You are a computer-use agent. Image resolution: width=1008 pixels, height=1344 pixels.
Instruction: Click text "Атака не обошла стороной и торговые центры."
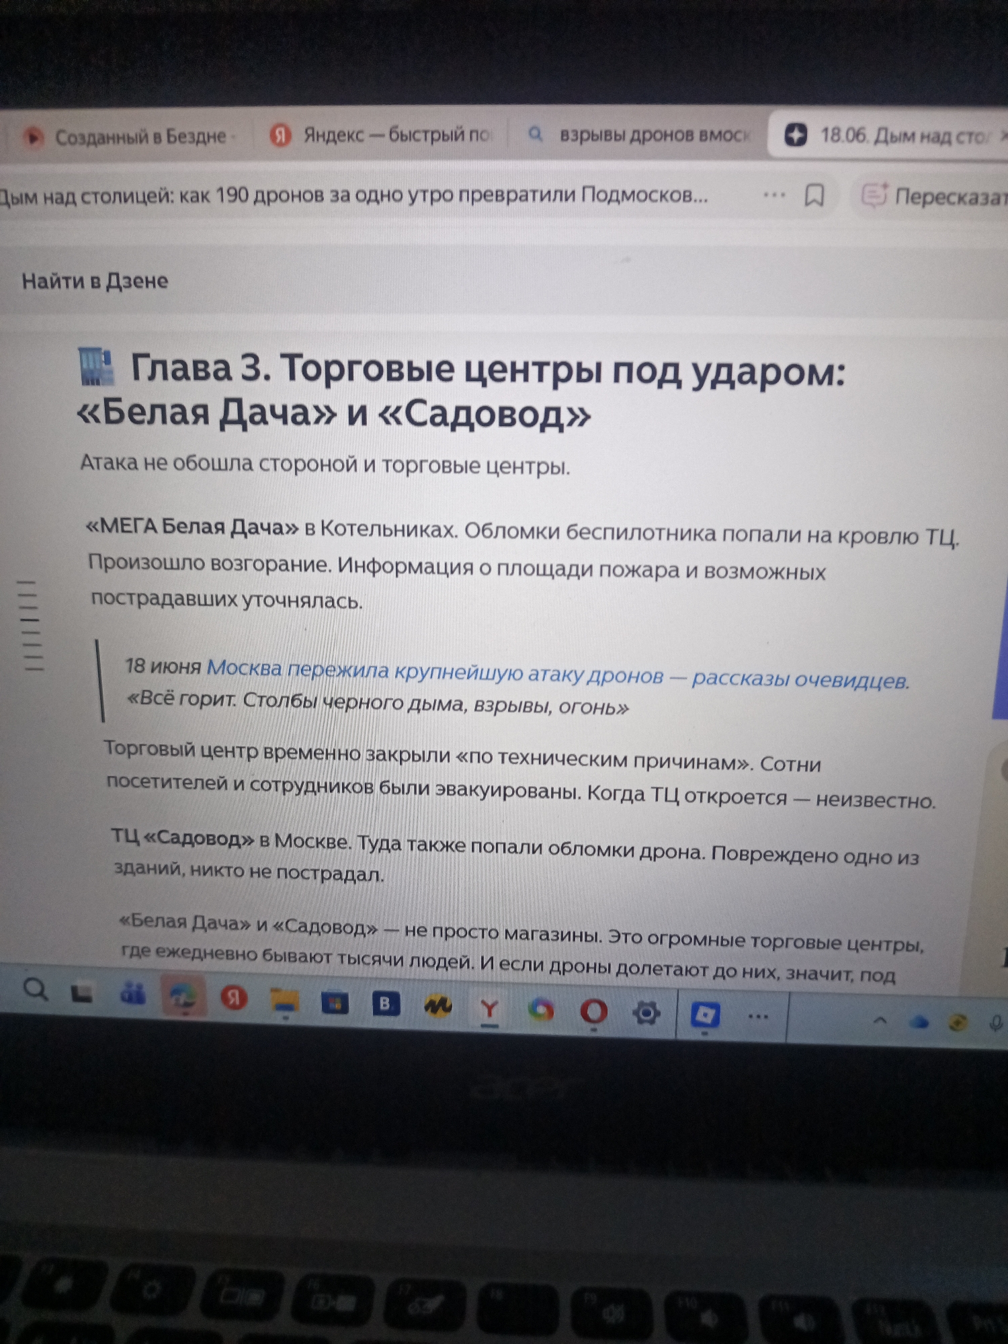click(325, 464)
